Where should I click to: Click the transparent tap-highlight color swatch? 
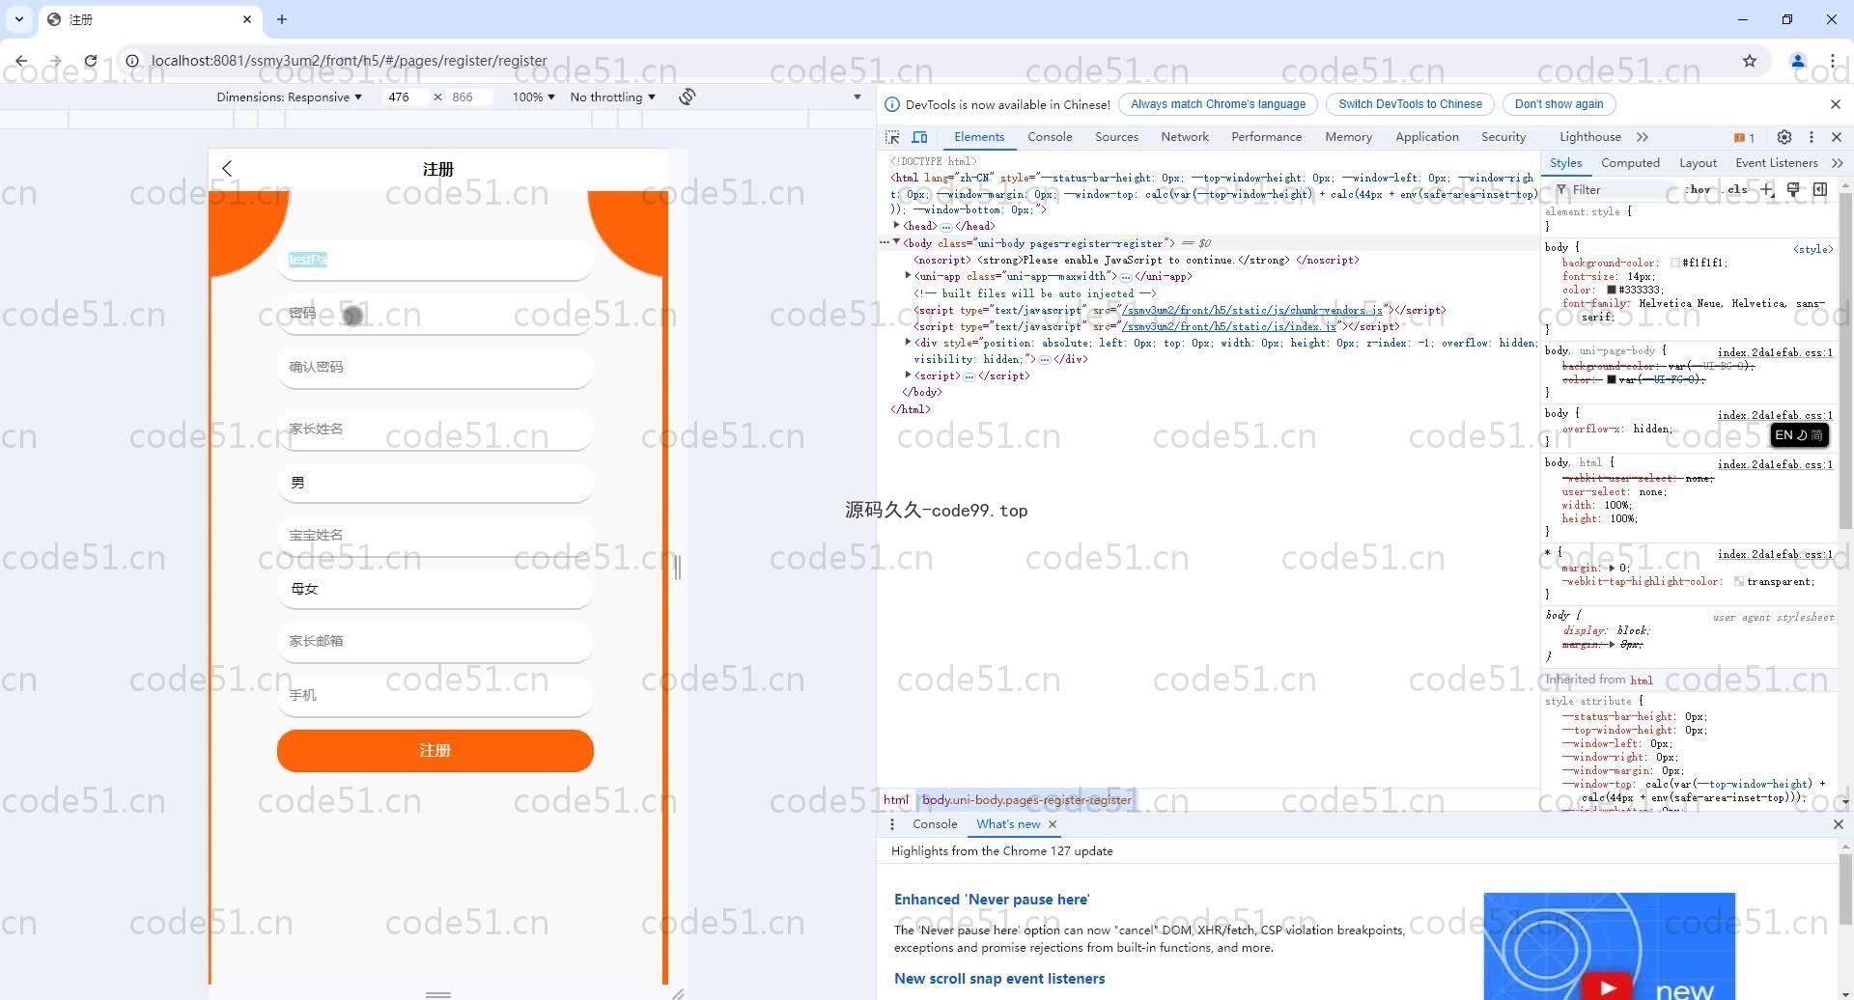[x=1739, y=581]
